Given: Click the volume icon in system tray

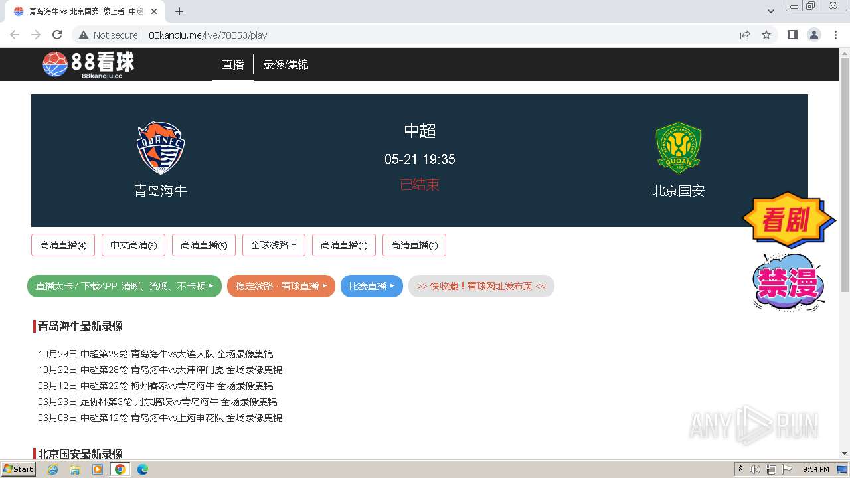Looking at the screenshot, I should [755, 469].
